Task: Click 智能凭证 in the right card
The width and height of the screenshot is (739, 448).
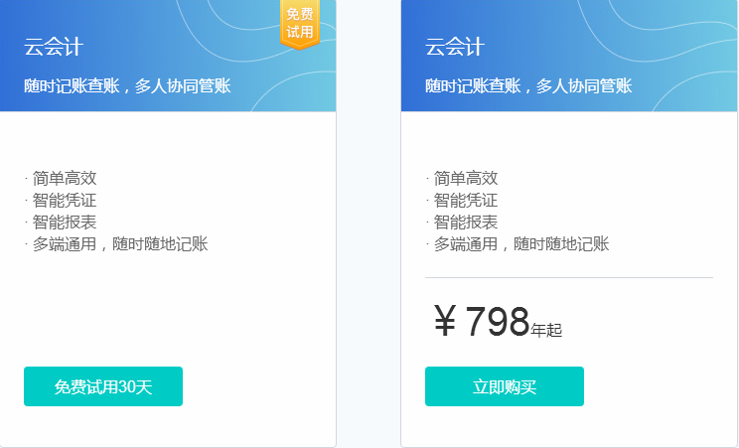Action: [x=466, y=200]
